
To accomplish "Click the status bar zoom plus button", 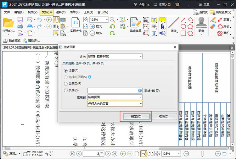I will pyautogui.click(x=218, y=154).
